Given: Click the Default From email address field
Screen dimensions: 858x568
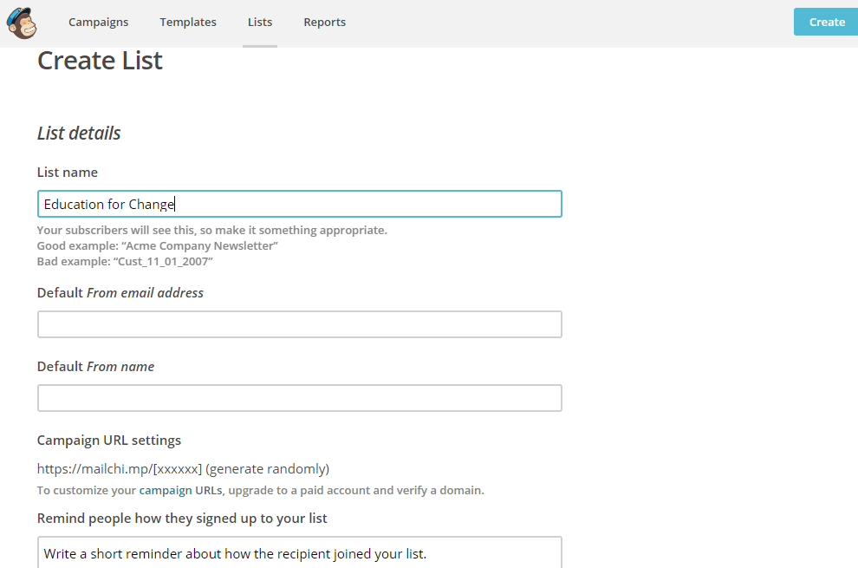Looking at the screenshot, I should (x=299, y=324).
